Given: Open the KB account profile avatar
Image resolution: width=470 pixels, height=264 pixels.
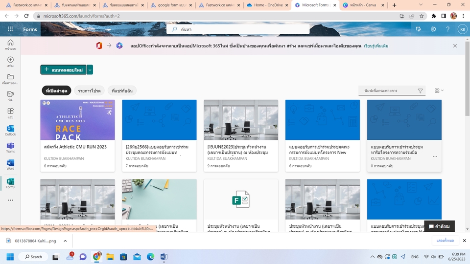Looking at the screenshot, I should [x=462, y=29].
